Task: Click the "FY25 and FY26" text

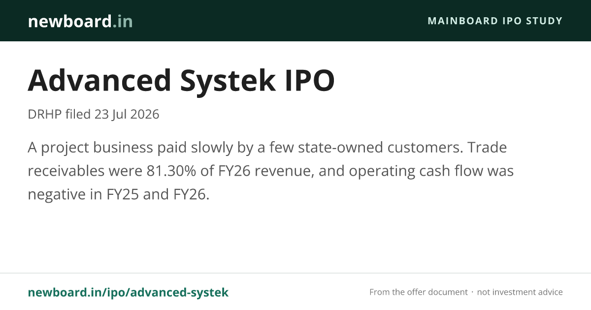Action: tap(158, 194)
